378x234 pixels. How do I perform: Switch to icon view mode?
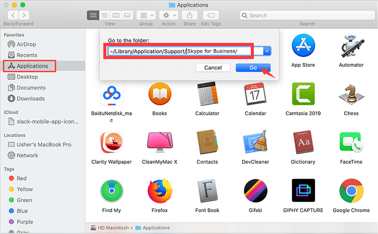93,15
